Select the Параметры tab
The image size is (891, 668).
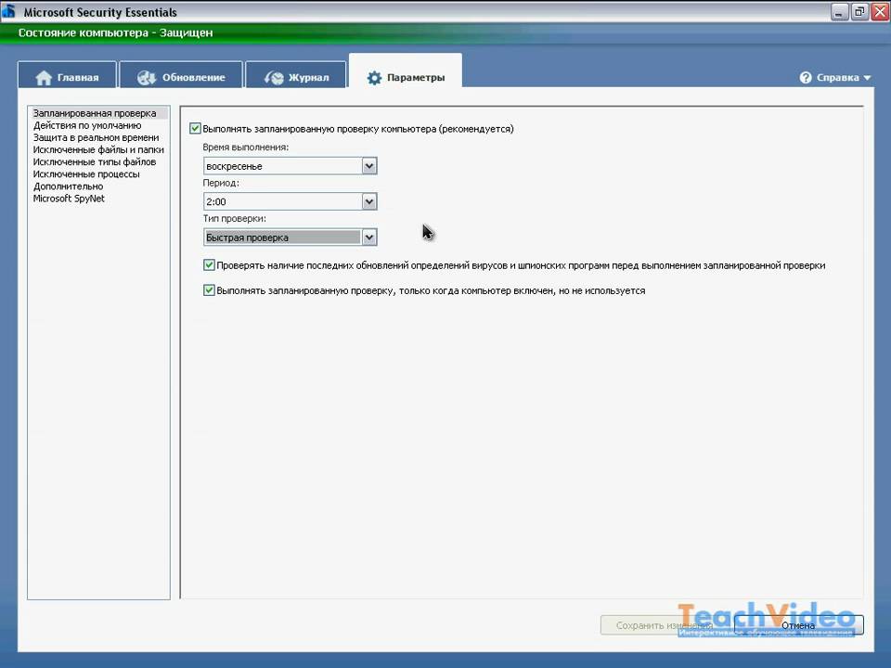pos(406,71)
